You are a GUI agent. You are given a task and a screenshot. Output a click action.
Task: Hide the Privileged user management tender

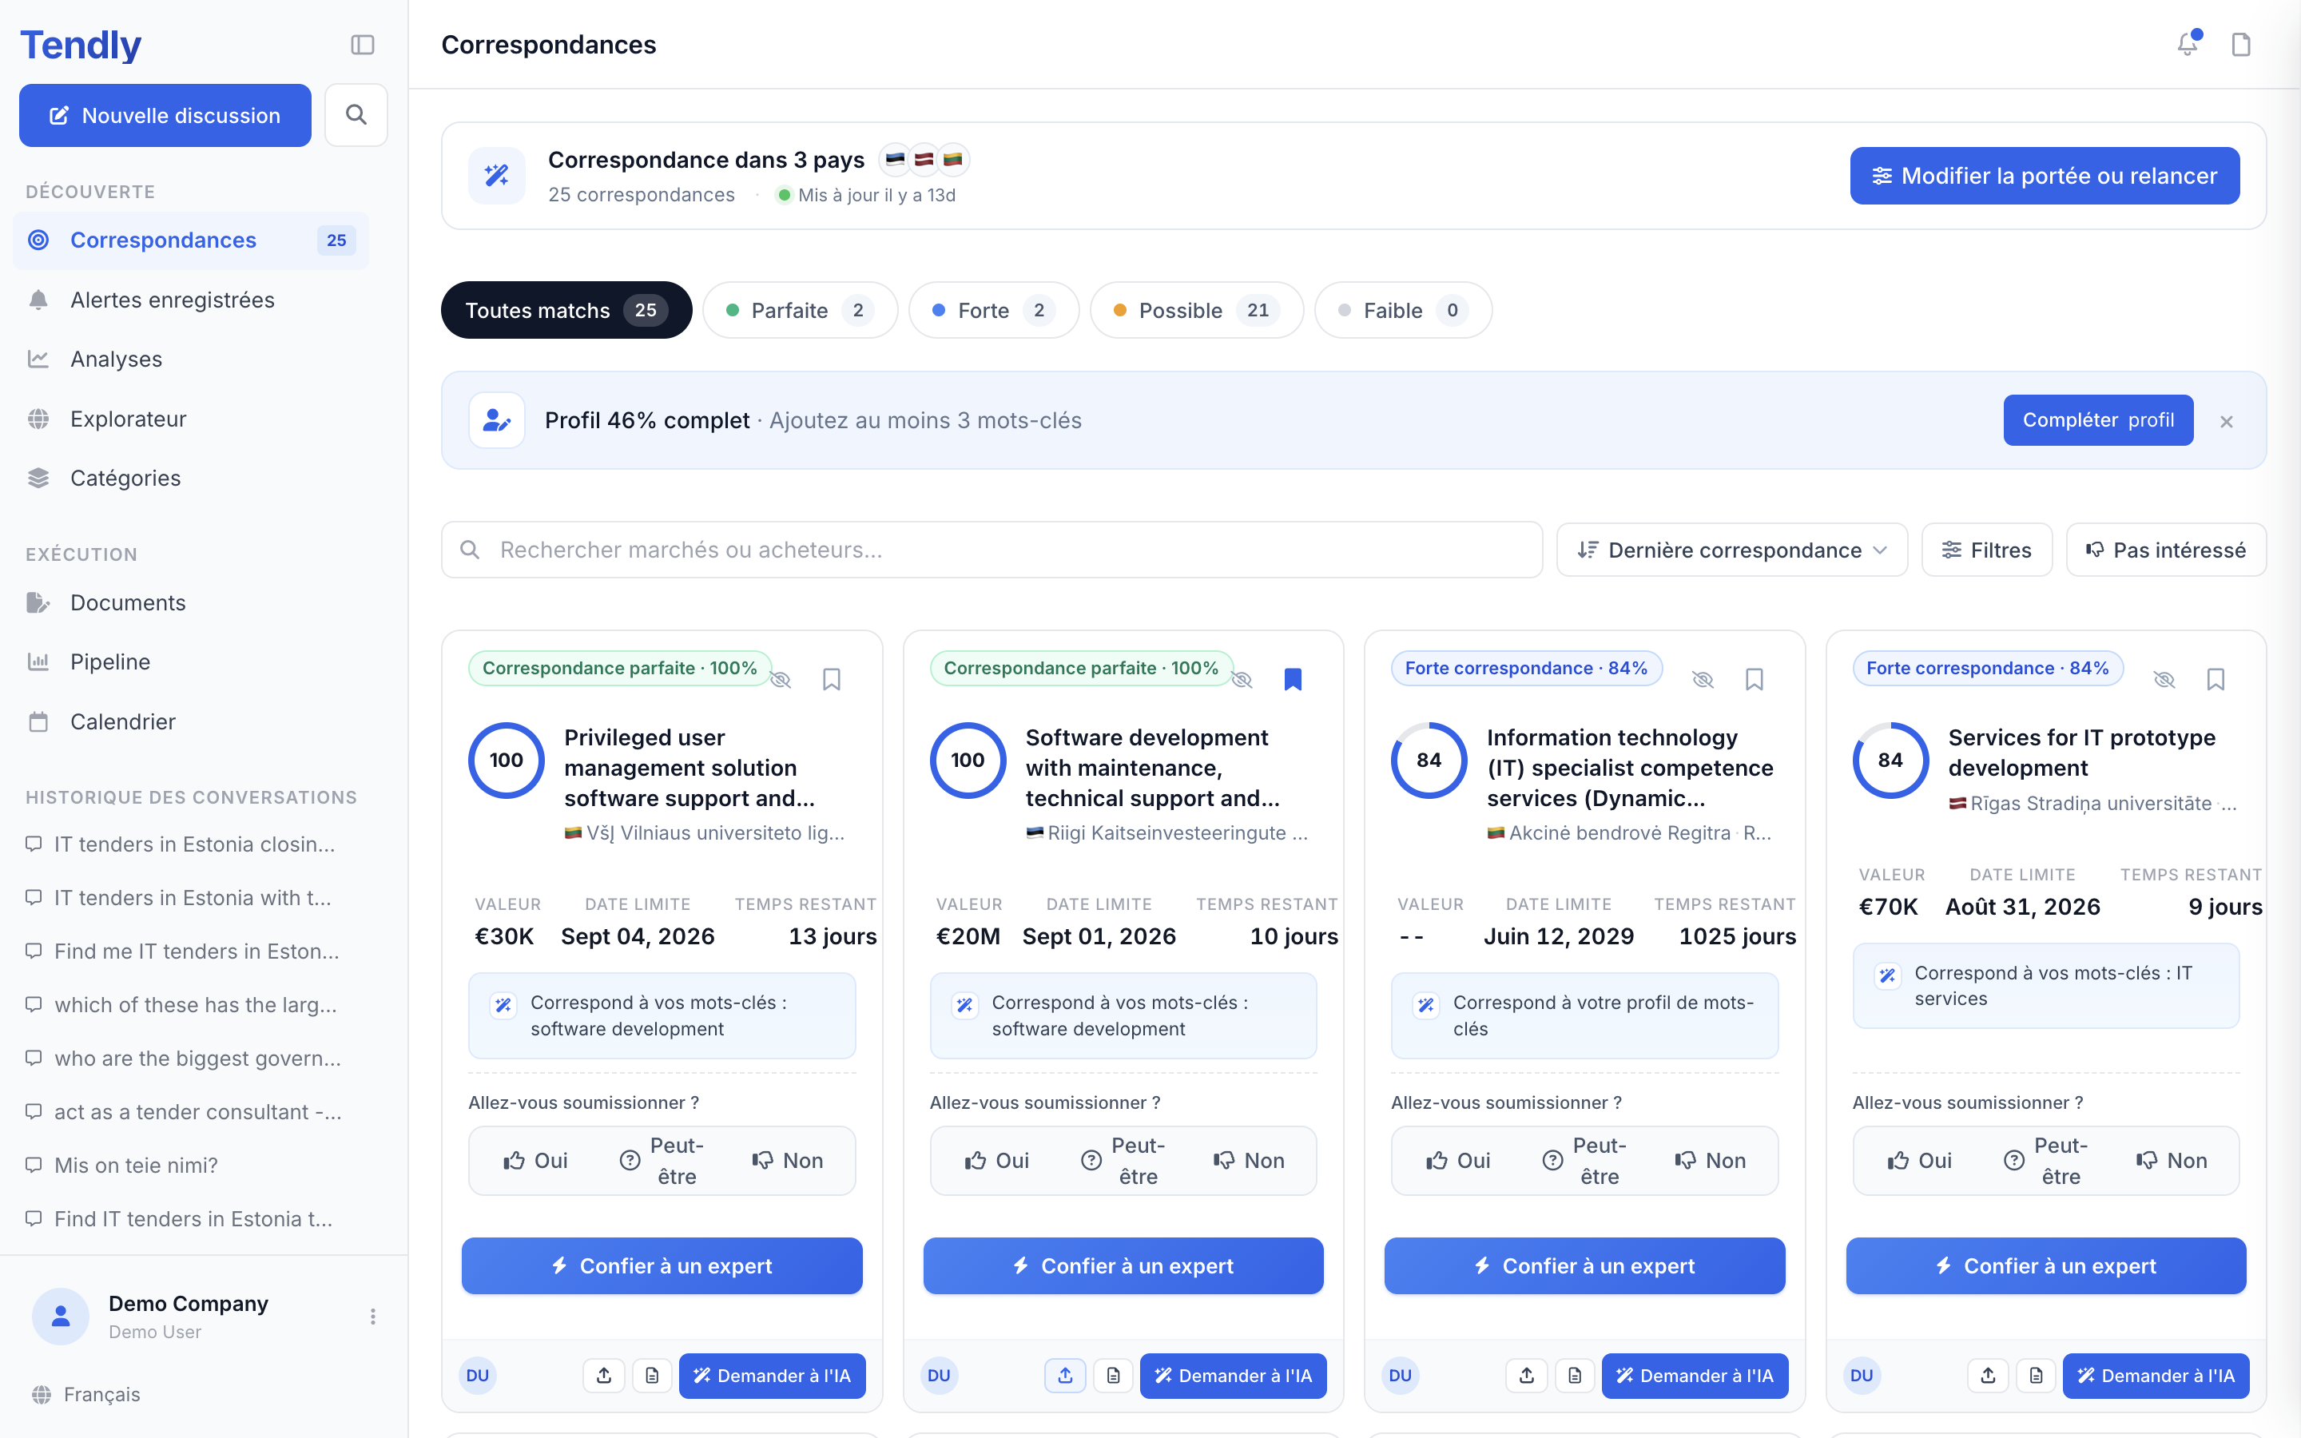click(x=781, y=679)
